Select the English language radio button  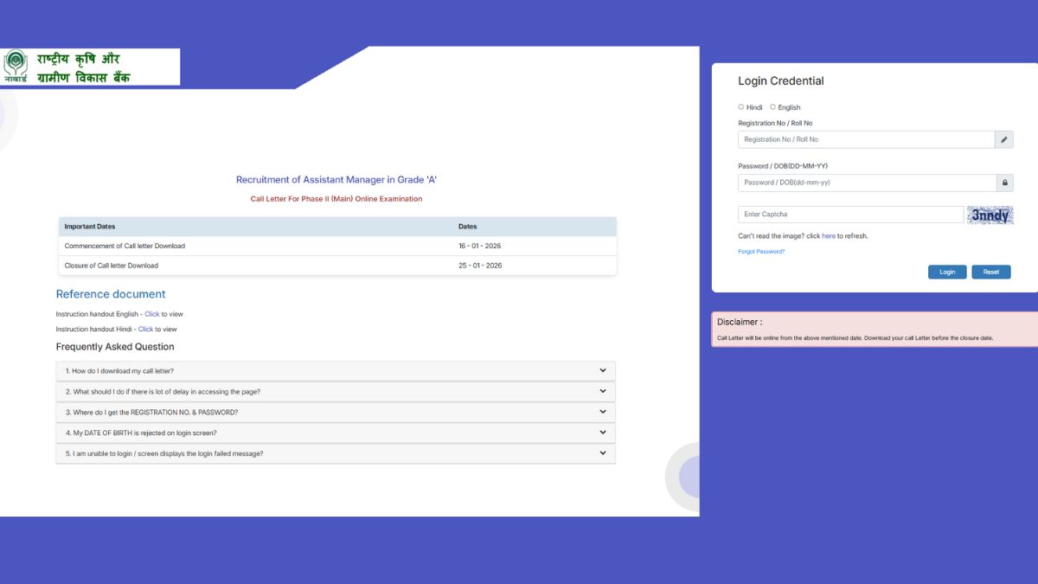(x=773, y=107)
